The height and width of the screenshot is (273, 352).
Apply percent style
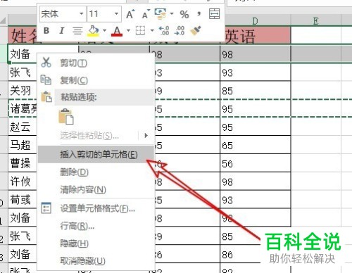[x=184, y=15]
